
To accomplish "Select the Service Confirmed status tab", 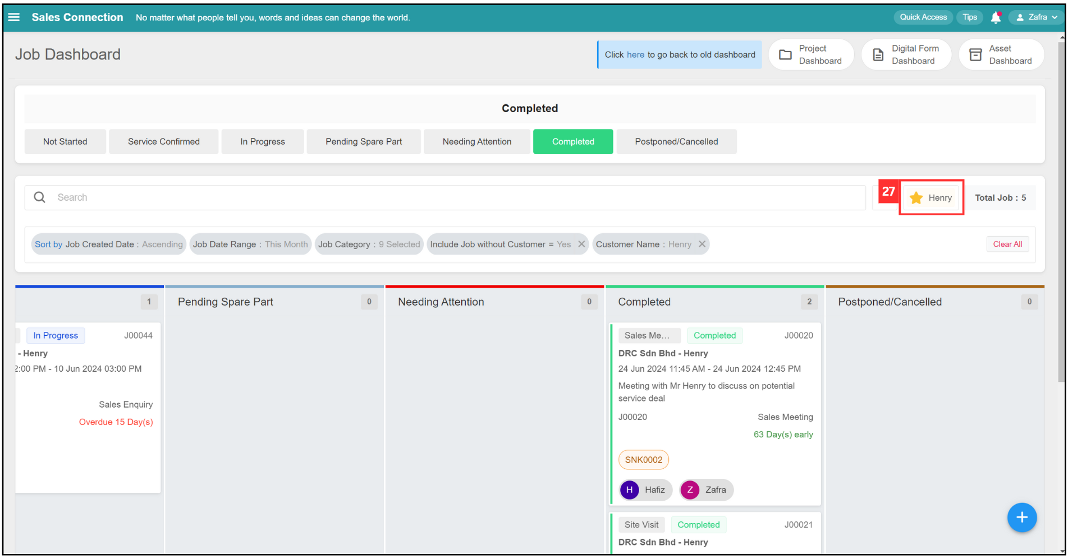I will point(164,141).
